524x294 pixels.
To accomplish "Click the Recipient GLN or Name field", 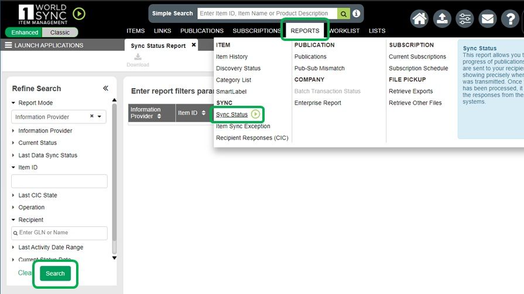I will [60, 233].
